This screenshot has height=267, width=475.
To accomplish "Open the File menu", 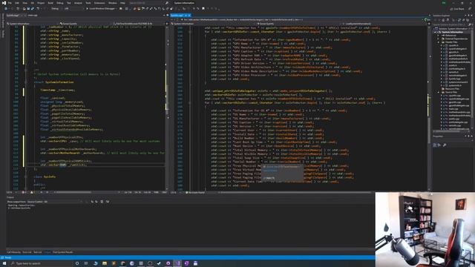I will 10,3.
